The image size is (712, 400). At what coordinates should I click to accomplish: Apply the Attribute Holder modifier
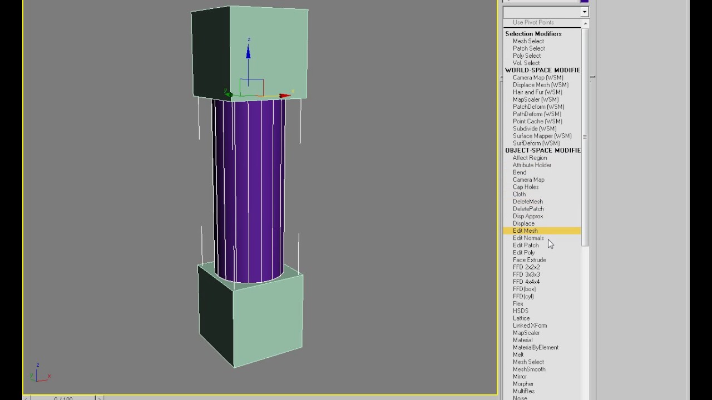pos(532,165)
